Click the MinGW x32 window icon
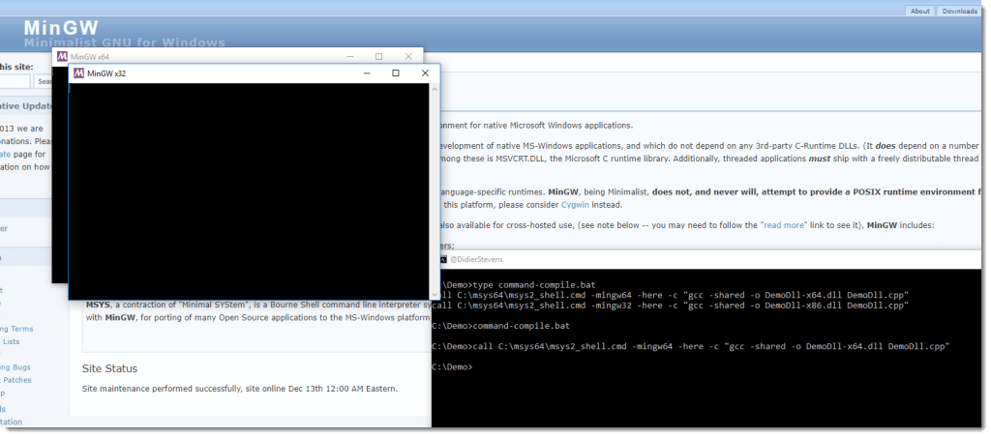 [x=78, y=73]
